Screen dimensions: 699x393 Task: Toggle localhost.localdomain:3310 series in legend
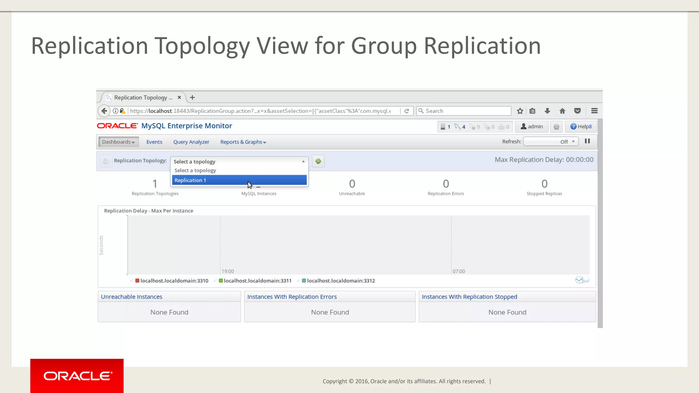coord(171,281)
